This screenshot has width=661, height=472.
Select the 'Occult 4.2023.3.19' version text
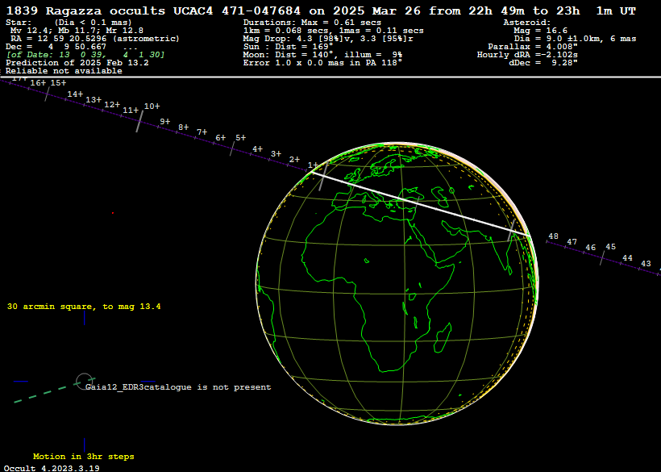(52, 468)
